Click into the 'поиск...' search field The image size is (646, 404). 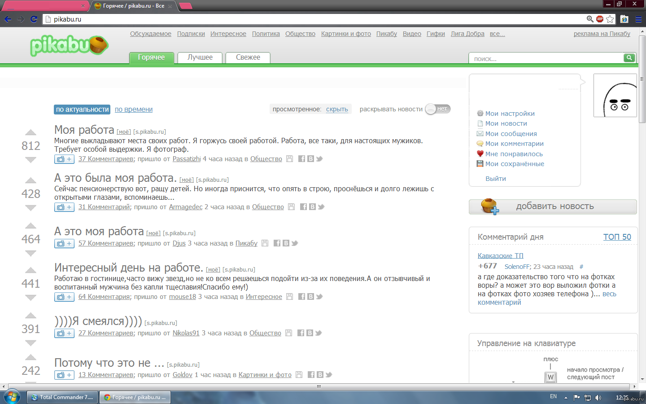(545, 59)
